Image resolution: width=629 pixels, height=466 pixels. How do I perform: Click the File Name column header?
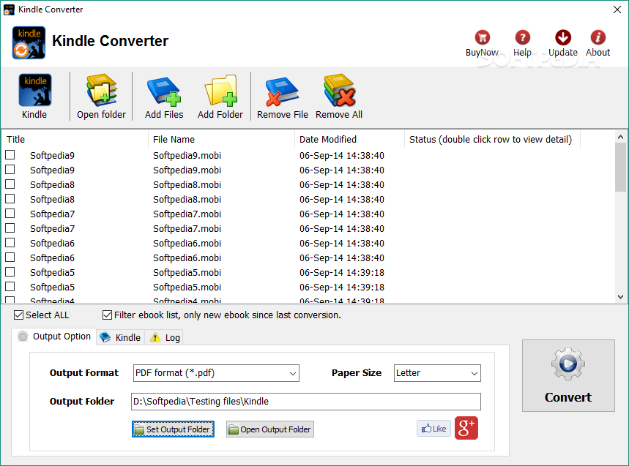tap(221, 139)
